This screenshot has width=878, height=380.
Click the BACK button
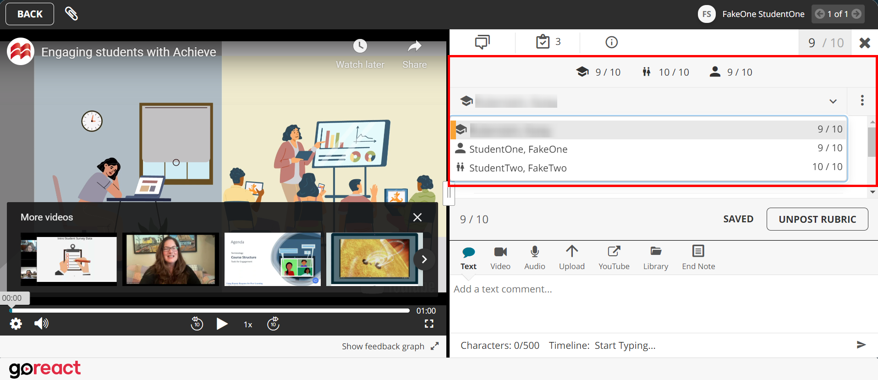pyautogui.click(x=30, y=14)
